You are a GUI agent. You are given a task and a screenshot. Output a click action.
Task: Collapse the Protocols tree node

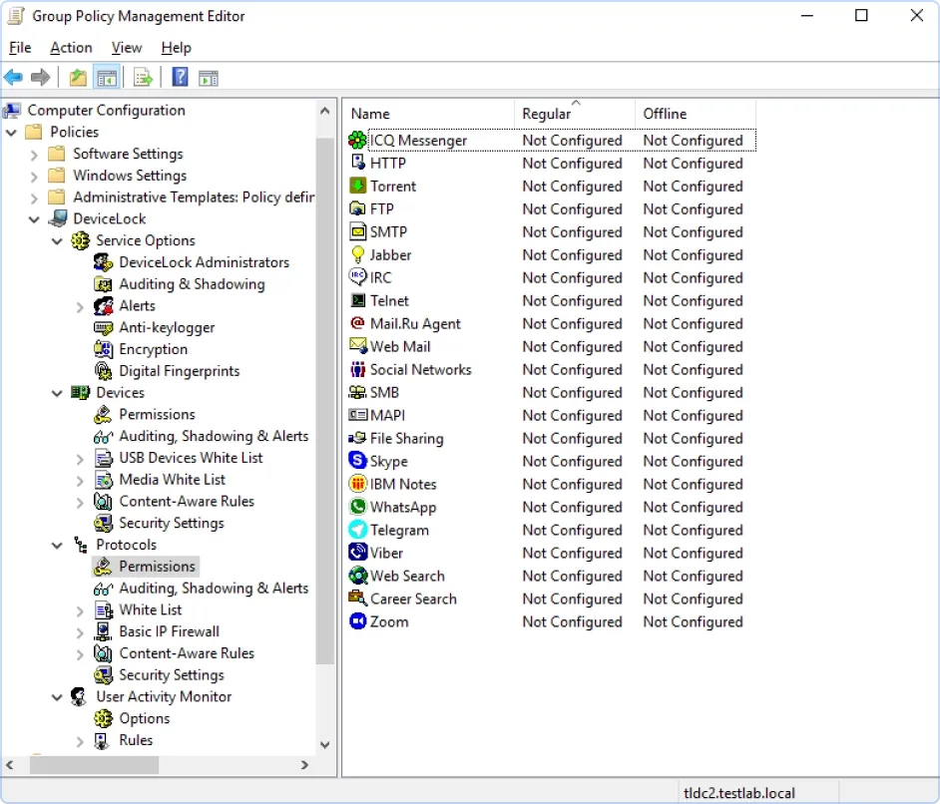coord(57,546)
